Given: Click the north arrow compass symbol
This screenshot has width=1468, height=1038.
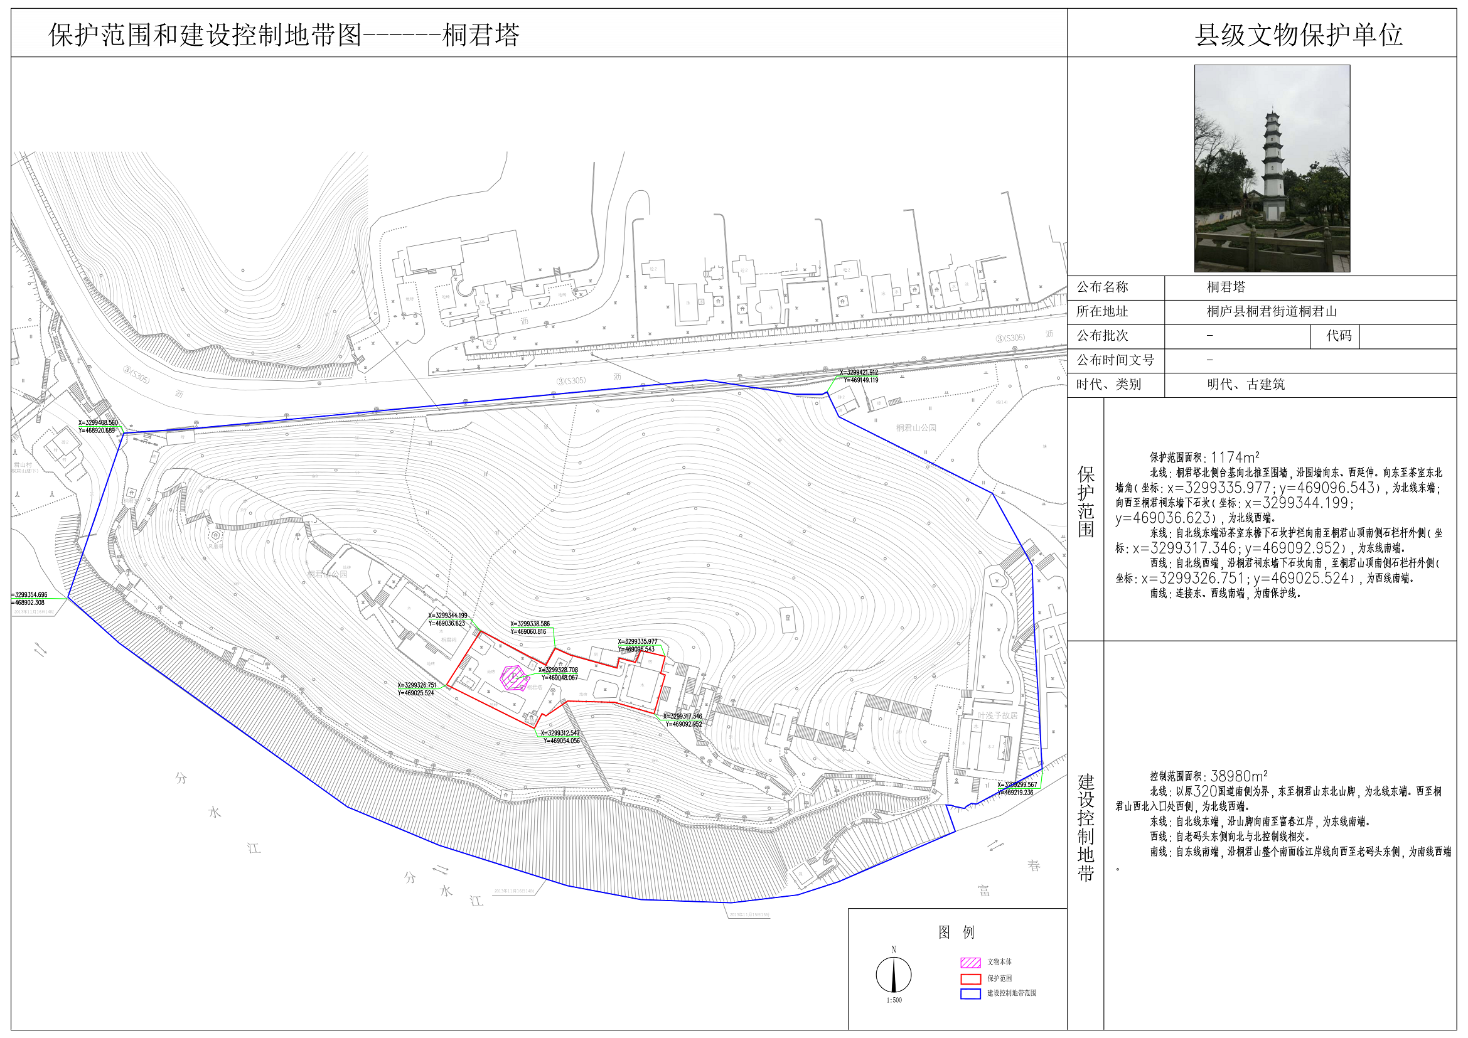Looking at the screenshot, I should click(893, 975).
